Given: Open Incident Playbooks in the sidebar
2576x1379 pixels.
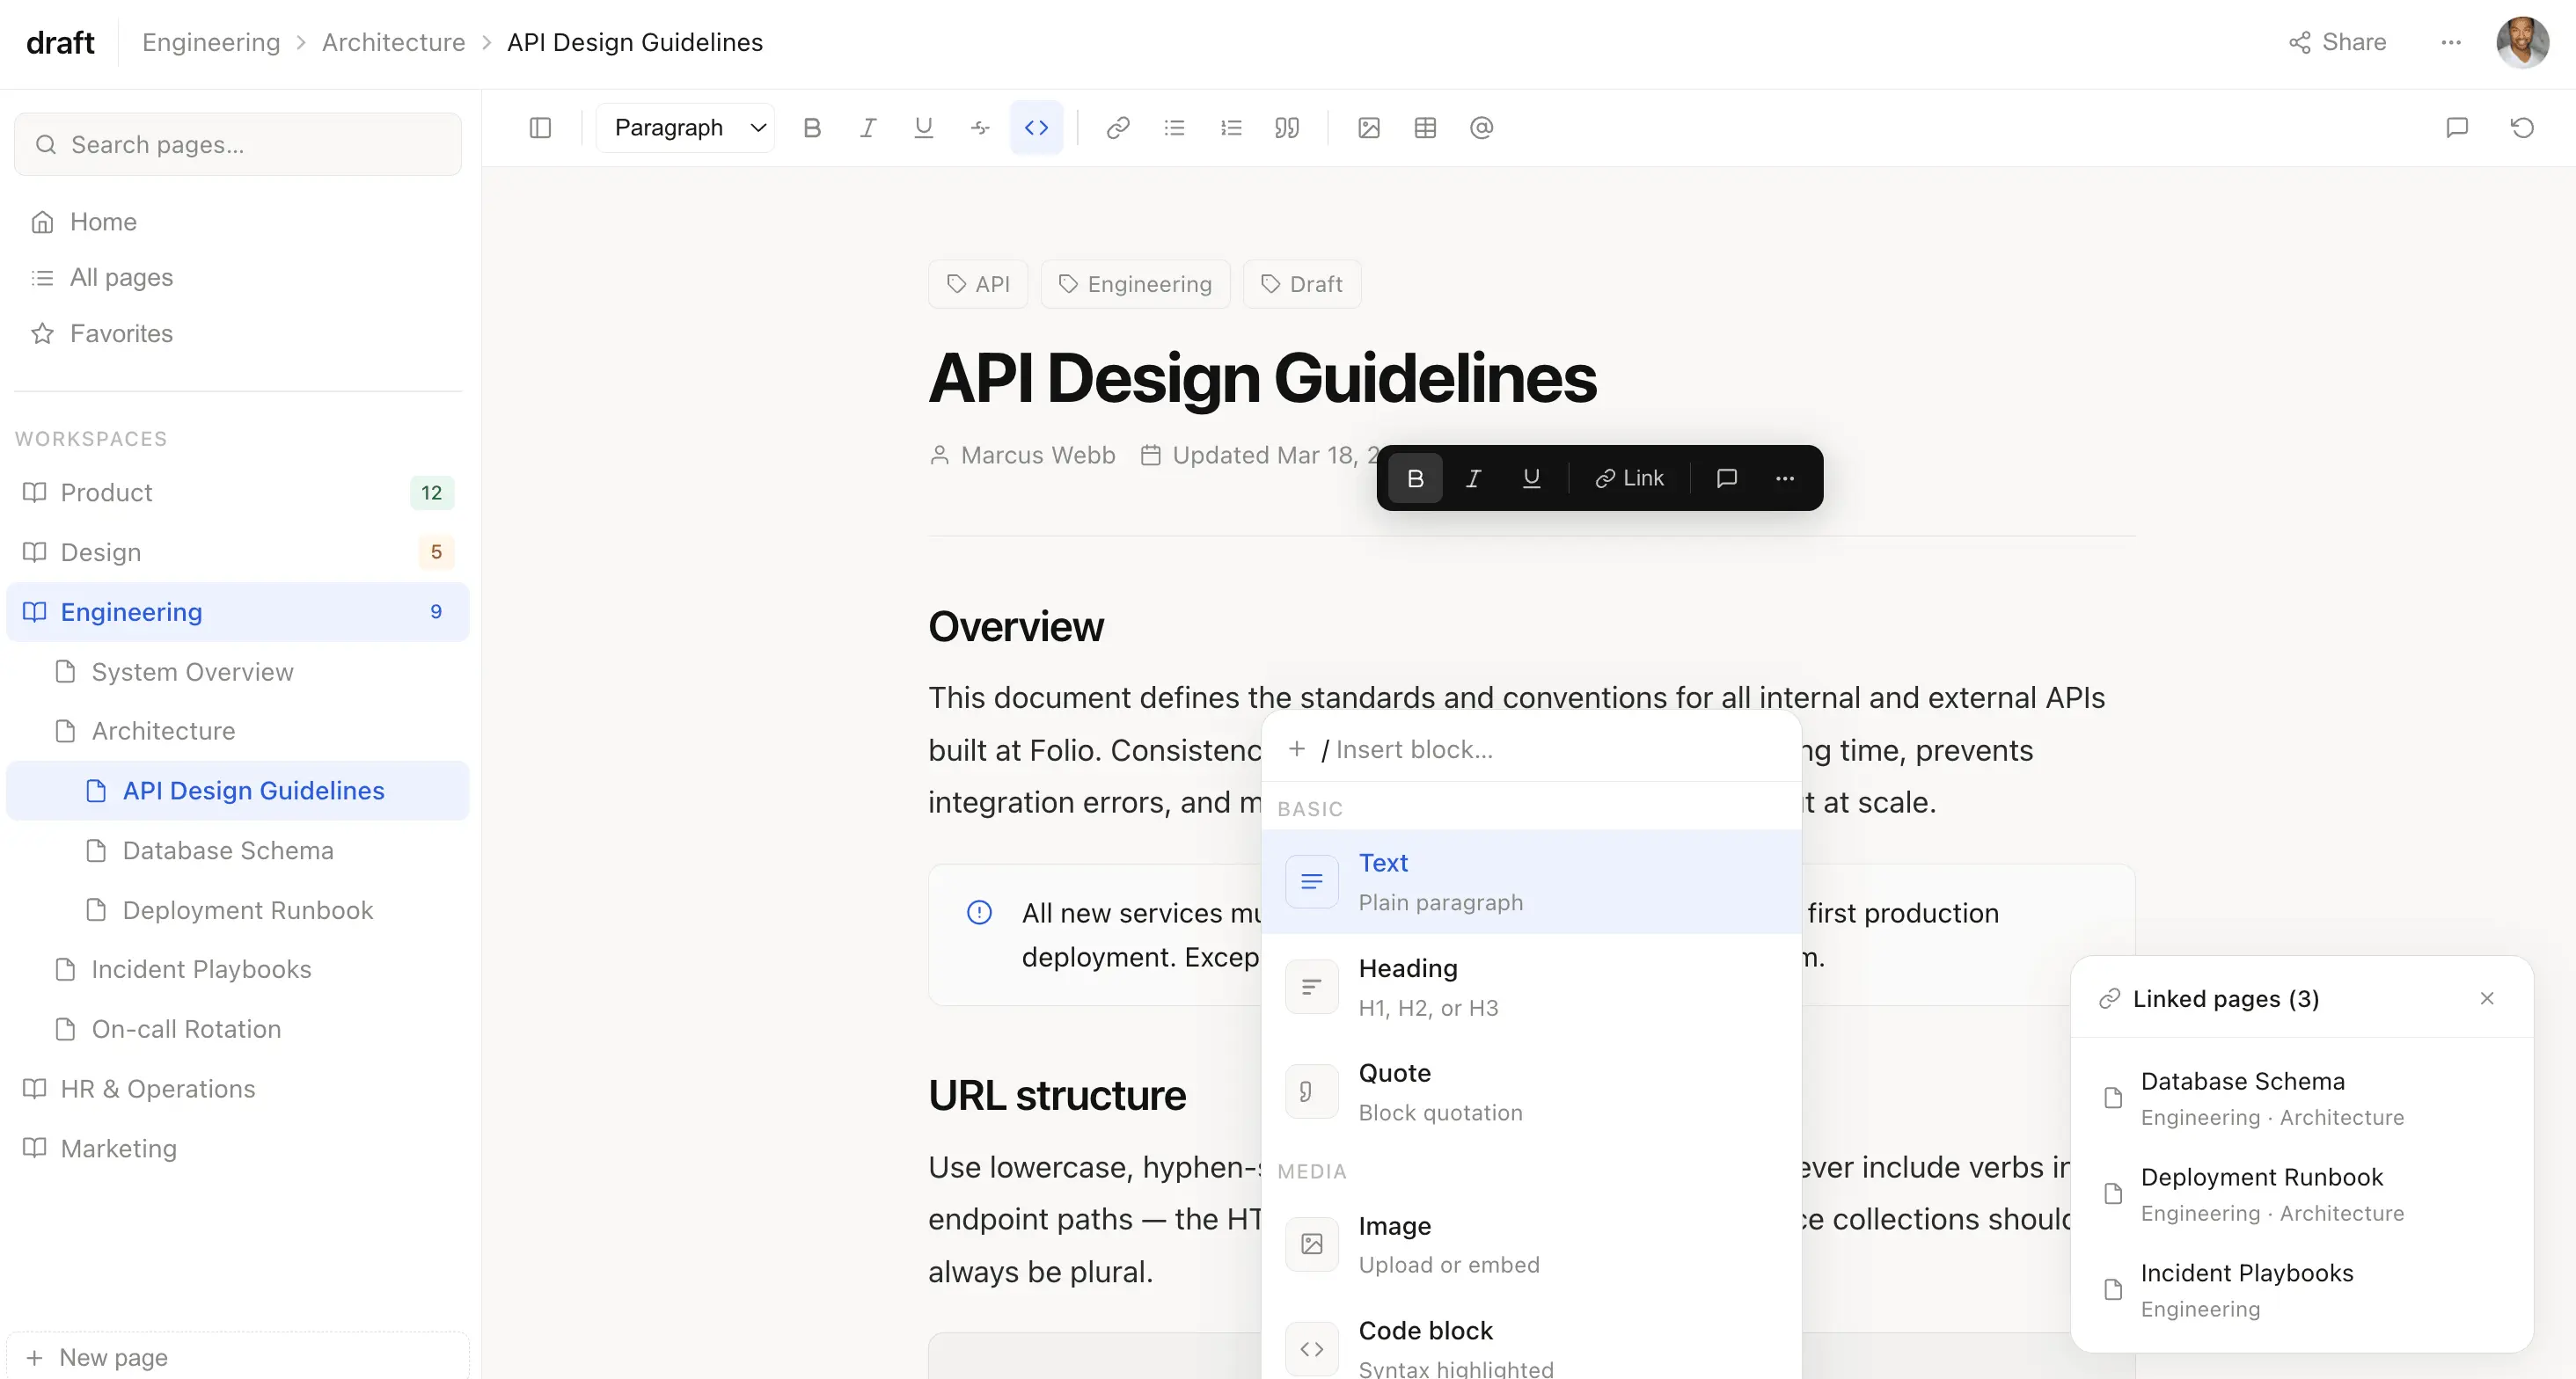Looking at the screenshot, I should 238,970.
